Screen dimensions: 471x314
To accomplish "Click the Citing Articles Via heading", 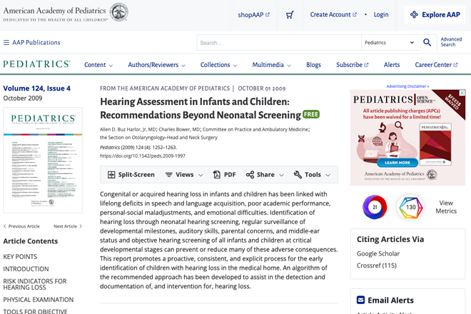I will point(390,239).
